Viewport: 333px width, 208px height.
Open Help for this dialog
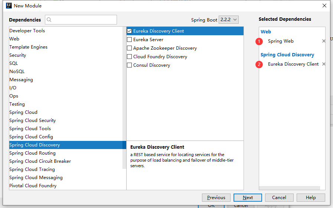coord(311,197)
